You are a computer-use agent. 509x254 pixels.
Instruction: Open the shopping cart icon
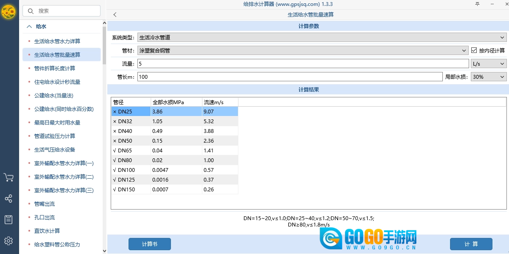coord(8,177)
